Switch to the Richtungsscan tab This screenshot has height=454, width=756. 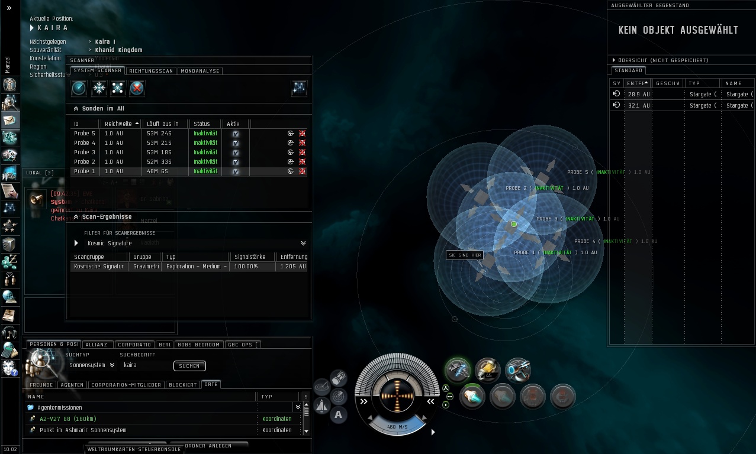[x=152, y=71]
